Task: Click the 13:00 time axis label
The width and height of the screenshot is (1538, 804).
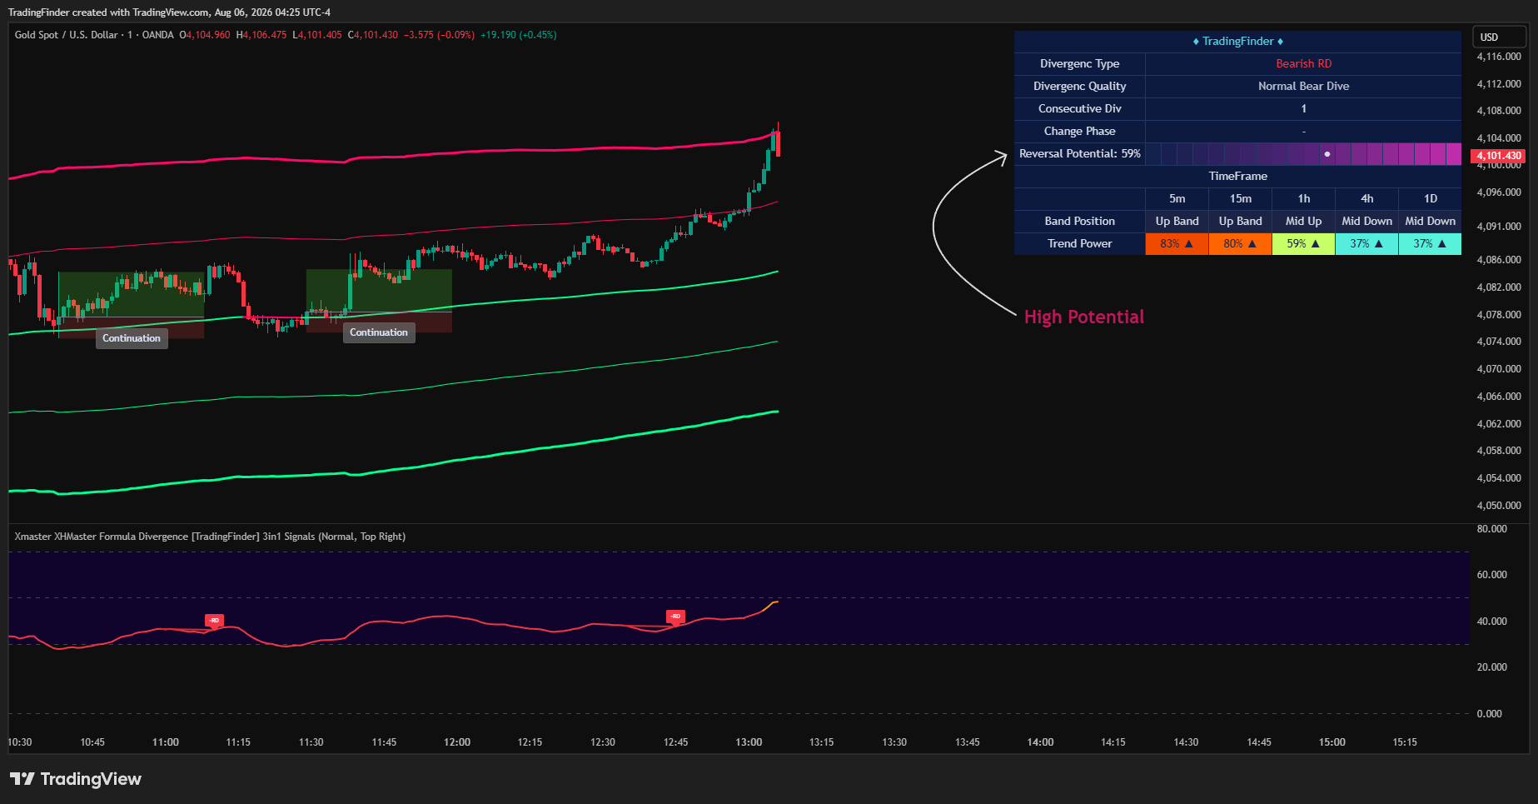Action: 749,742
